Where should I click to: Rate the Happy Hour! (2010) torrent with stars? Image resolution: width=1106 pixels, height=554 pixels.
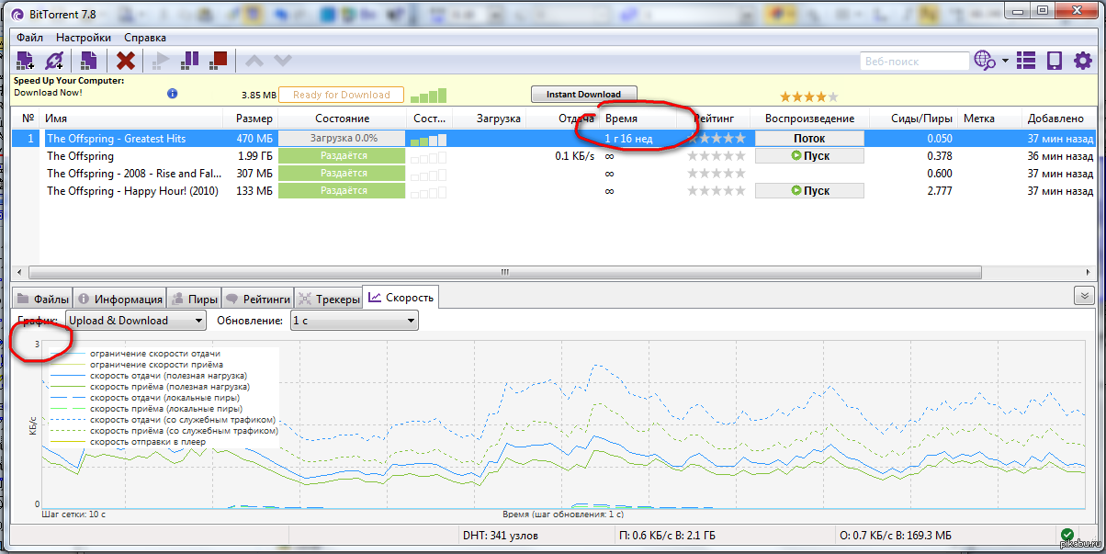pyautogui.click(x=717, y=191)
